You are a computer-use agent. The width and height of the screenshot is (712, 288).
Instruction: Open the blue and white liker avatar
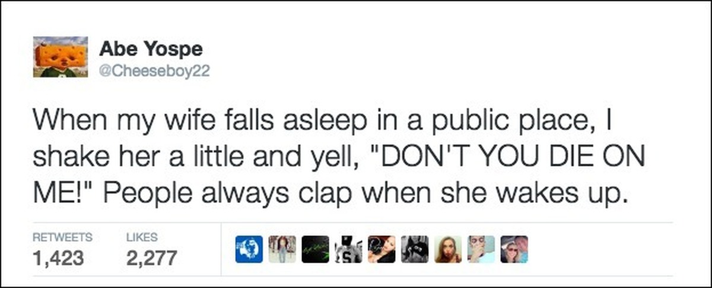pos(249,249)
